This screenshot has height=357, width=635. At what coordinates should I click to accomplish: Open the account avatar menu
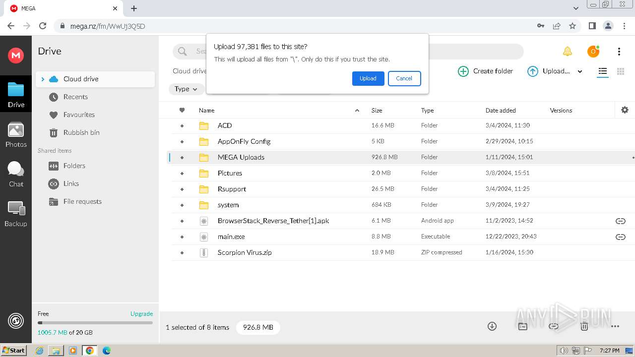593,52
